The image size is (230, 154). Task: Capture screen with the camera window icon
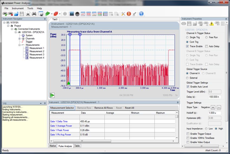tap(41, 14)
